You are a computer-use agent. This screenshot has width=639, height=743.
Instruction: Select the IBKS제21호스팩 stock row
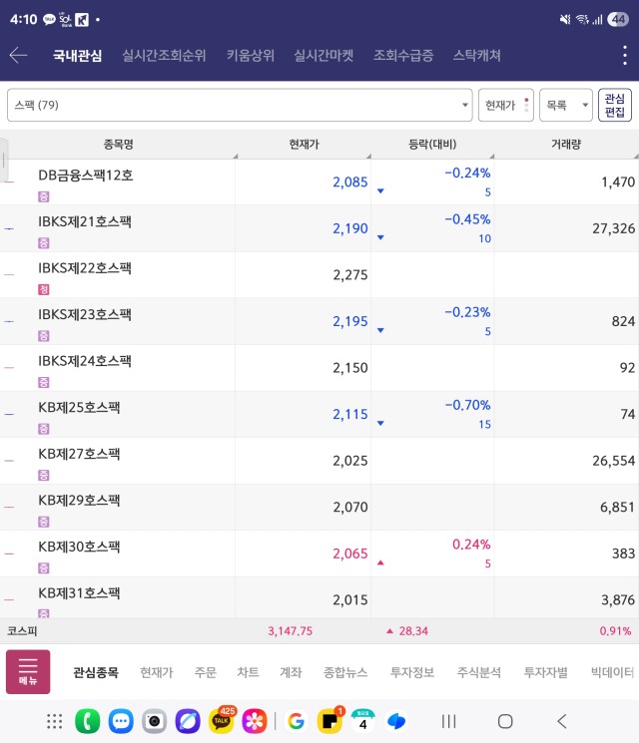[x=319, y=228]
